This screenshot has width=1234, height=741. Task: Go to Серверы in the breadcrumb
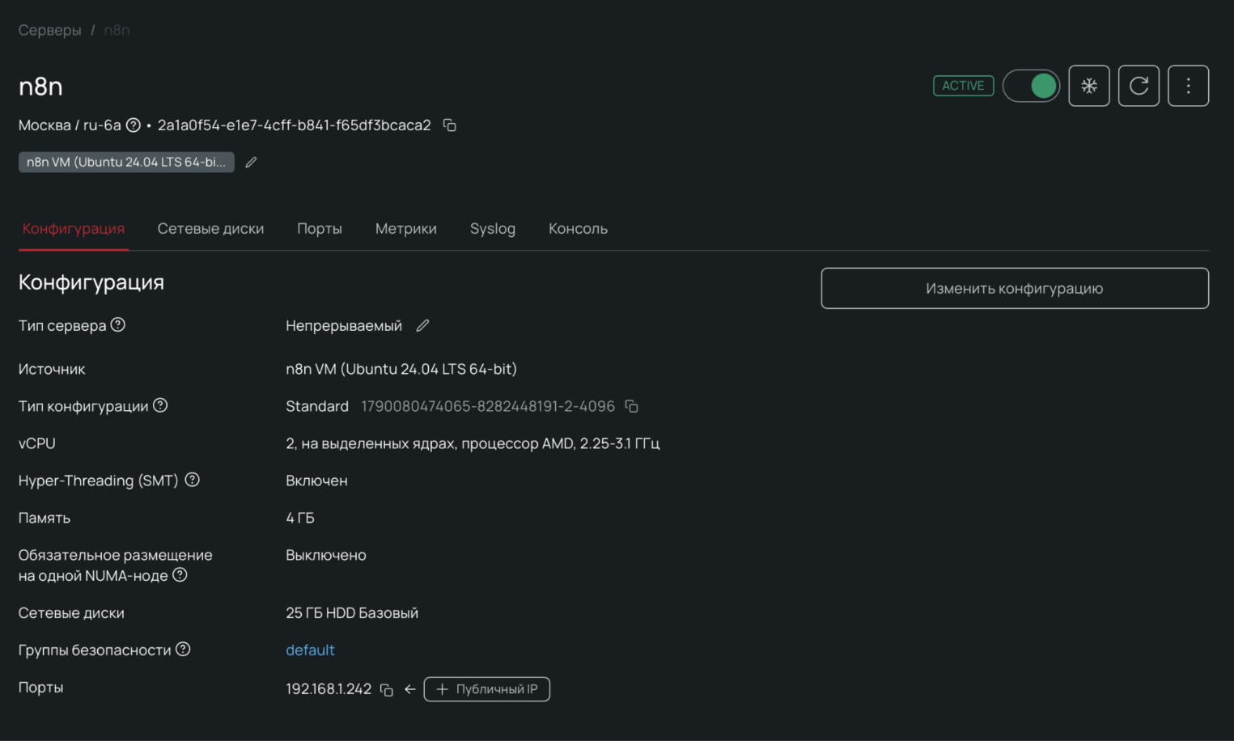point(50,30)
